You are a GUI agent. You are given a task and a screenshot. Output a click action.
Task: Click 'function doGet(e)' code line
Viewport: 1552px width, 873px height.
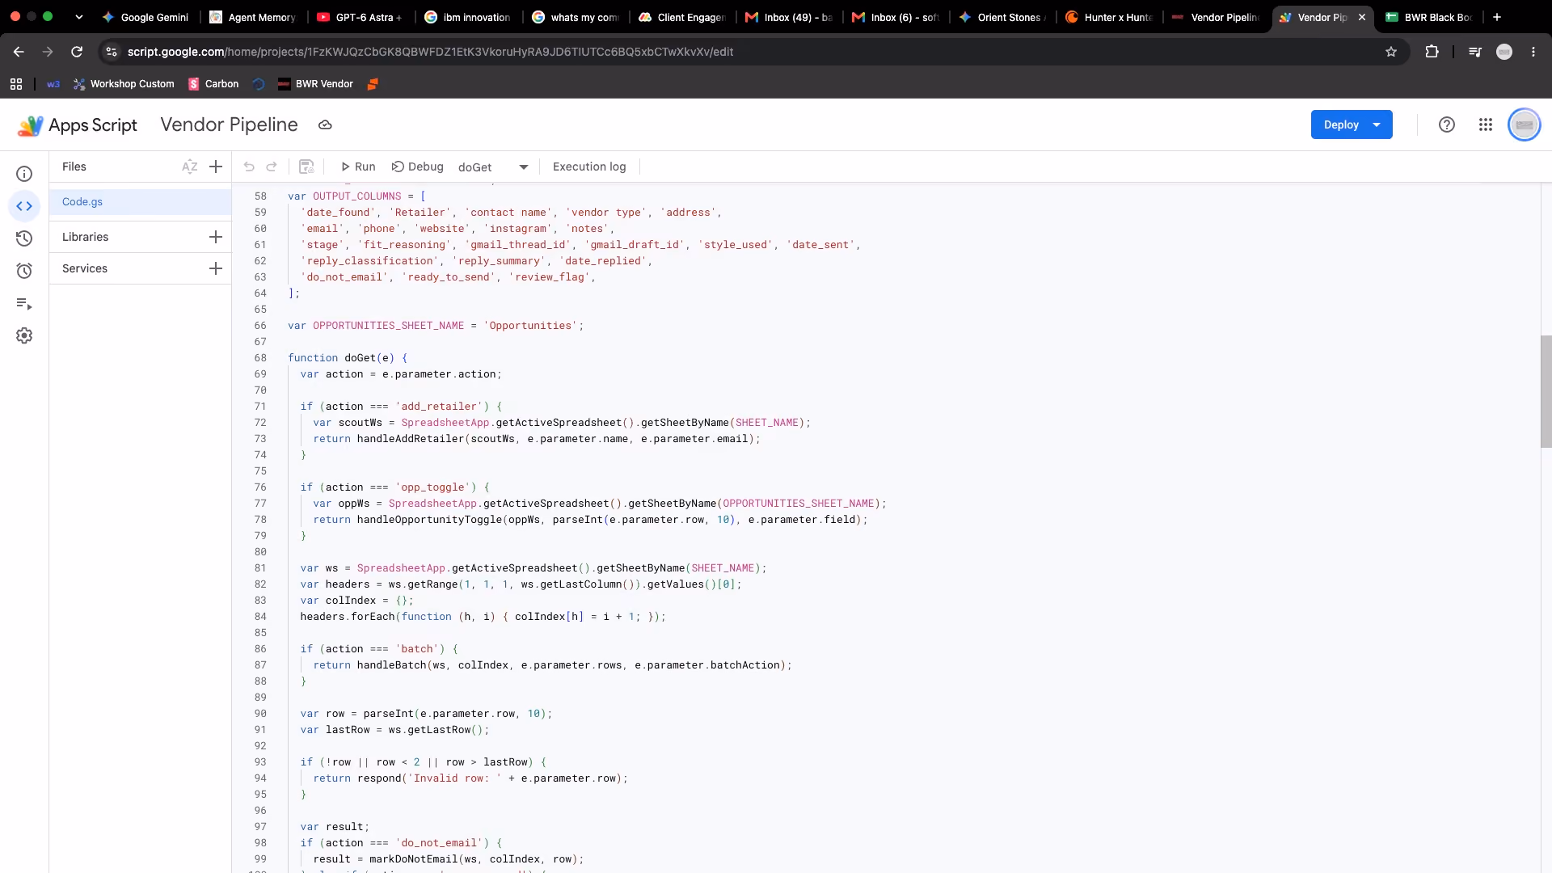click(348, 358)
